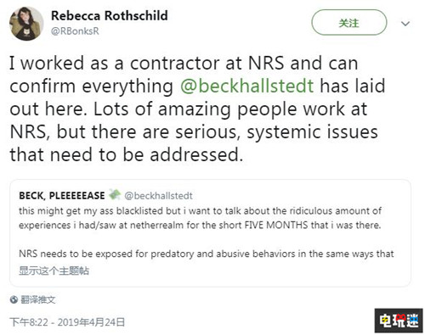The image size is (425, 335).
Task: Click 显示这个主题帖 to show the thread
Action: 54,271
